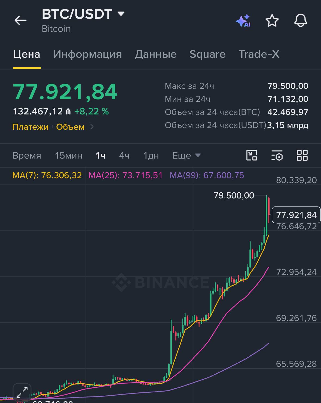Screen dimensions: 321x403
Task: Open the Square tab
Action: (x=207, y=54)
